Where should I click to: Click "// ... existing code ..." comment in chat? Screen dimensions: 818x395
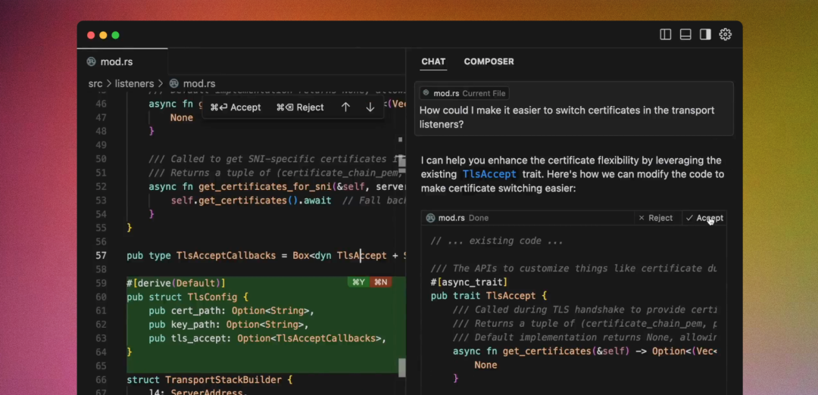[497, 241]
